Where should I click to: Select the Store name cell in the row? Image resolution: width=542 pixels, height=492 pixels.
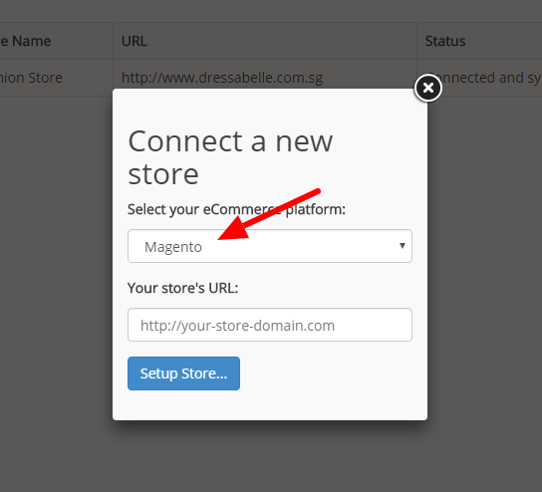(x=31, y=78)
